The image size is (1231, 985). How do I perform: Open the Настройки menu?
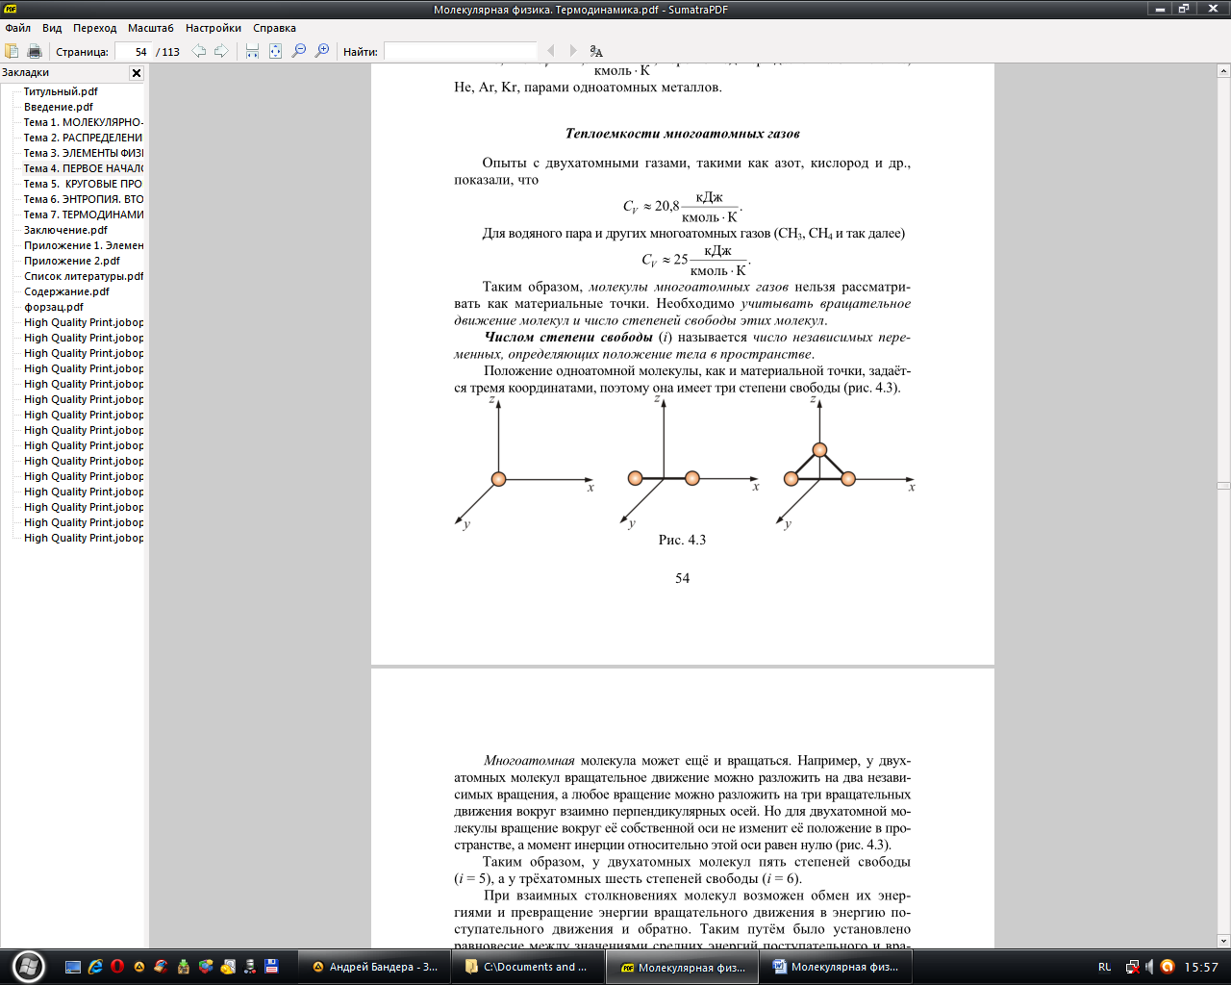tap(214, 28)
